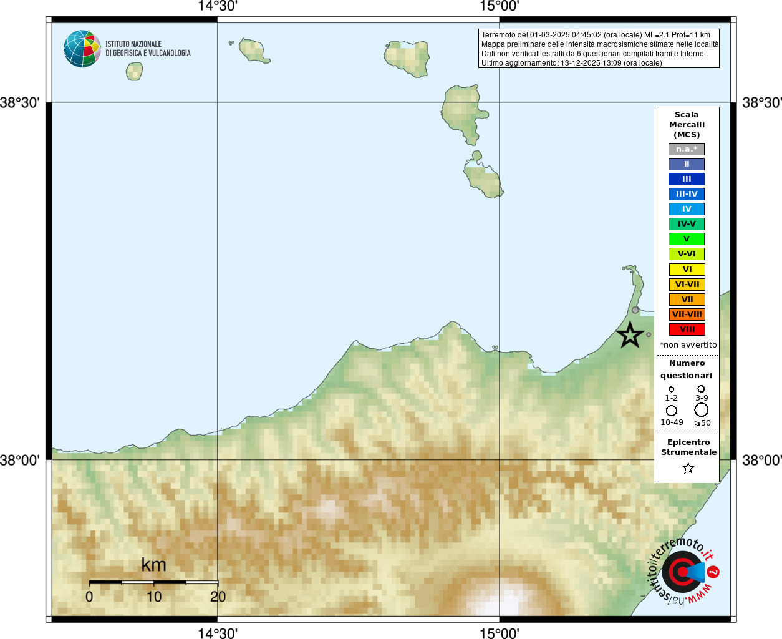Click the 3-9 questionnaire circle in legend

[x=702, y=389]
